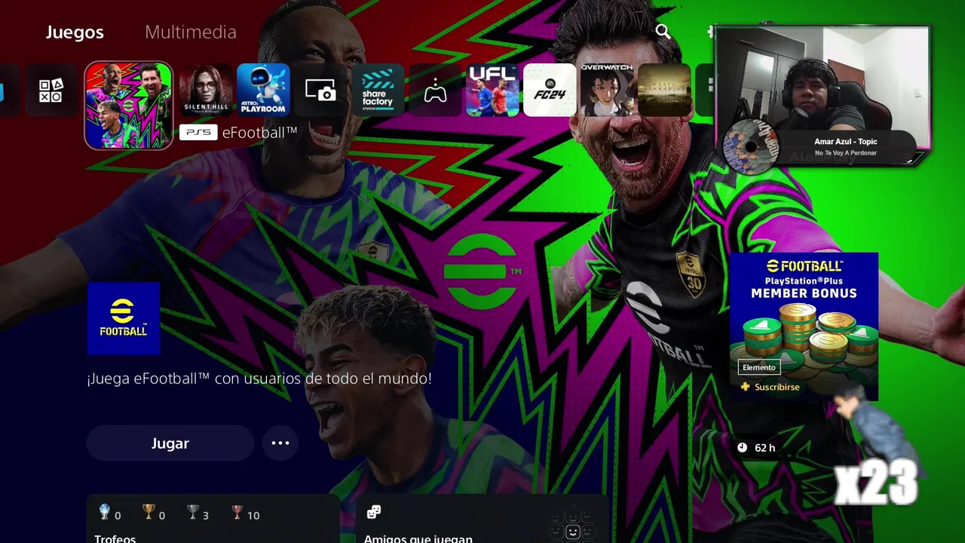
Task: Open the search magnifier icon
Action: [663, 31]
